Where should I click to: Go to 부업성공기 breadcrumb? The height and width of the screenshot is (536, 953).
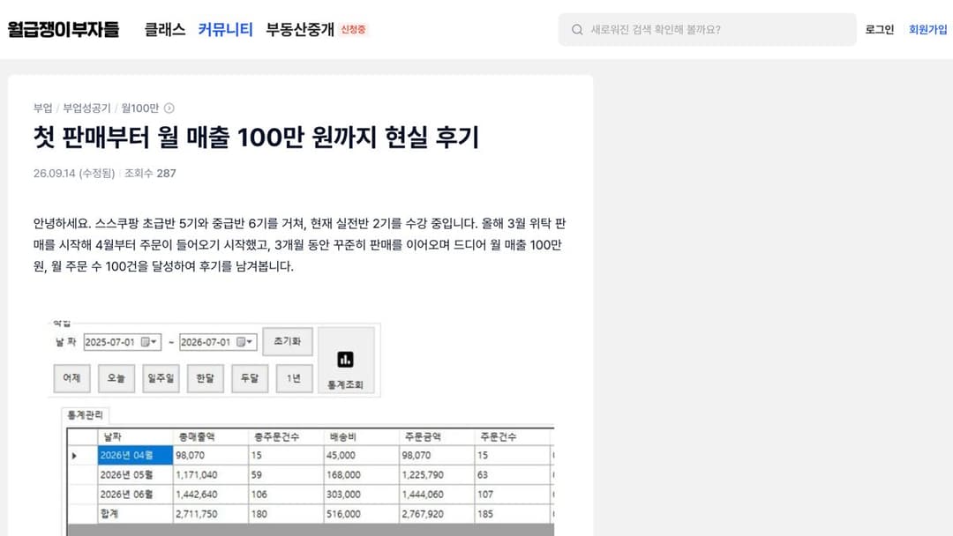[86, 108]
